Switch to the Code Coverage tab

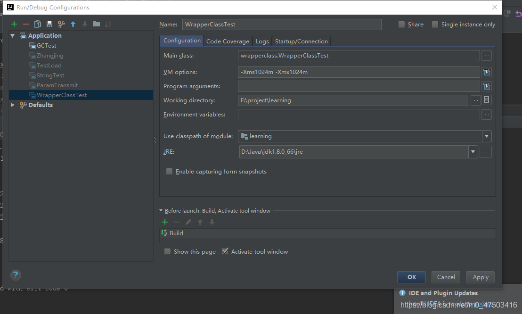coord(228,41)
